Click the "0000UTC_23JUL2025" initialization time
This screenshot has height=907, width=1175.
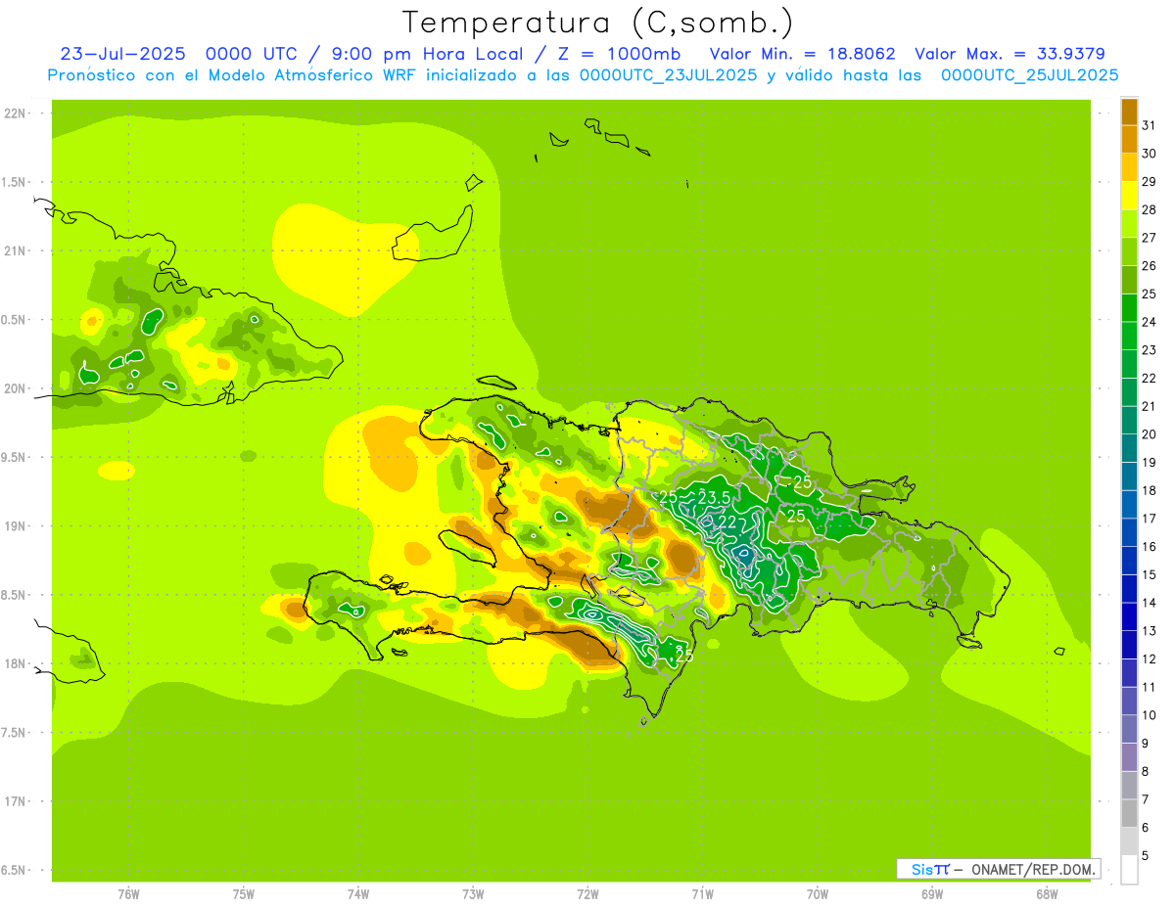[x=668, y=75]
